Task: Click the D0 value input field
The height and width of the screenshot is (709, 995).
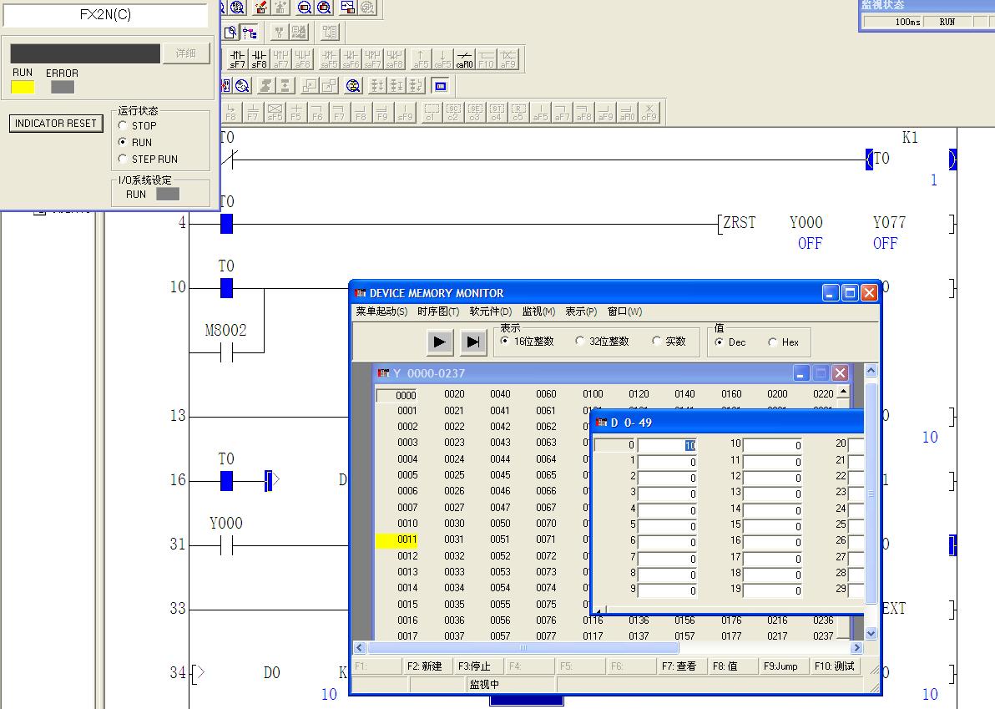Action: 667,446
